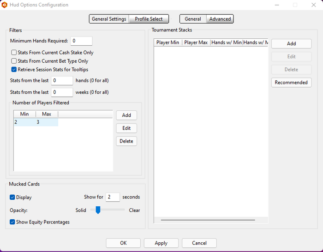
Task: Apply the HUD options
Action: click(x=161, y=243)
